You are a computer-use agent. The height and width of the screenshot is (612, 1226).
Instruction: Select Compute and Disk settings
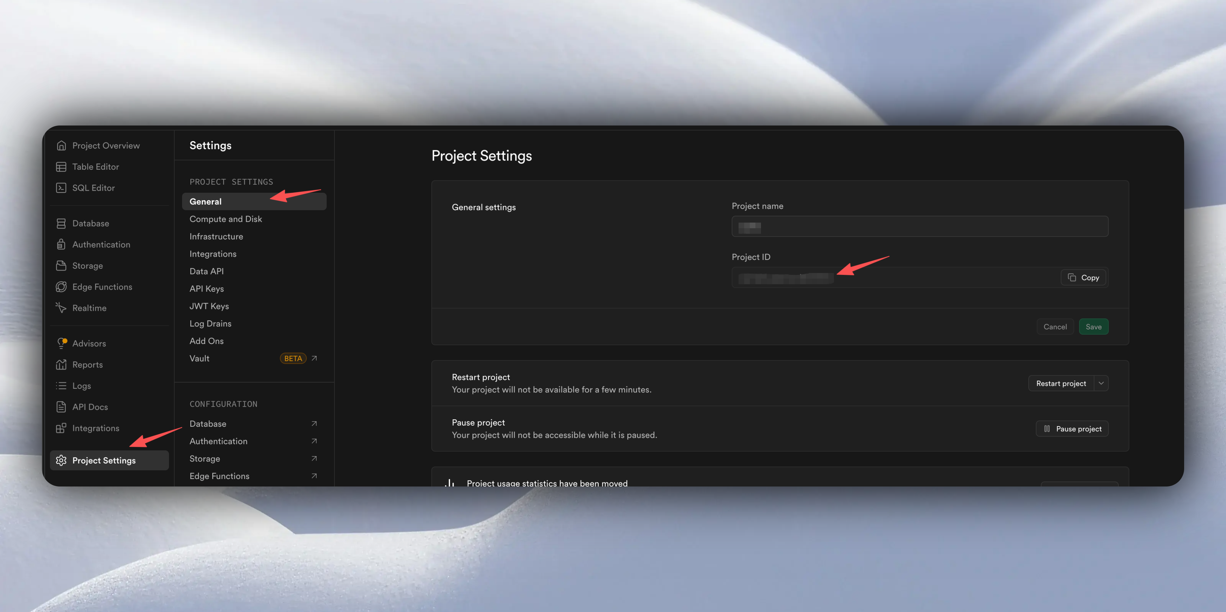pyautogui.click(x=225, y=219)
